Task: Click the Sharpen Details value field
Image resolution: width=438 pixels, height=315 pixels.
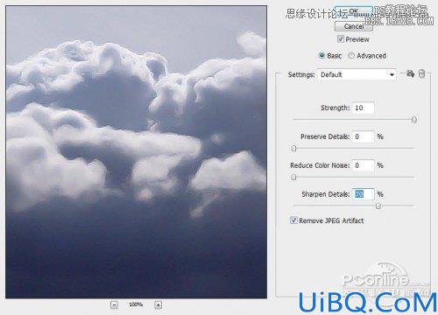Action: 364,194
